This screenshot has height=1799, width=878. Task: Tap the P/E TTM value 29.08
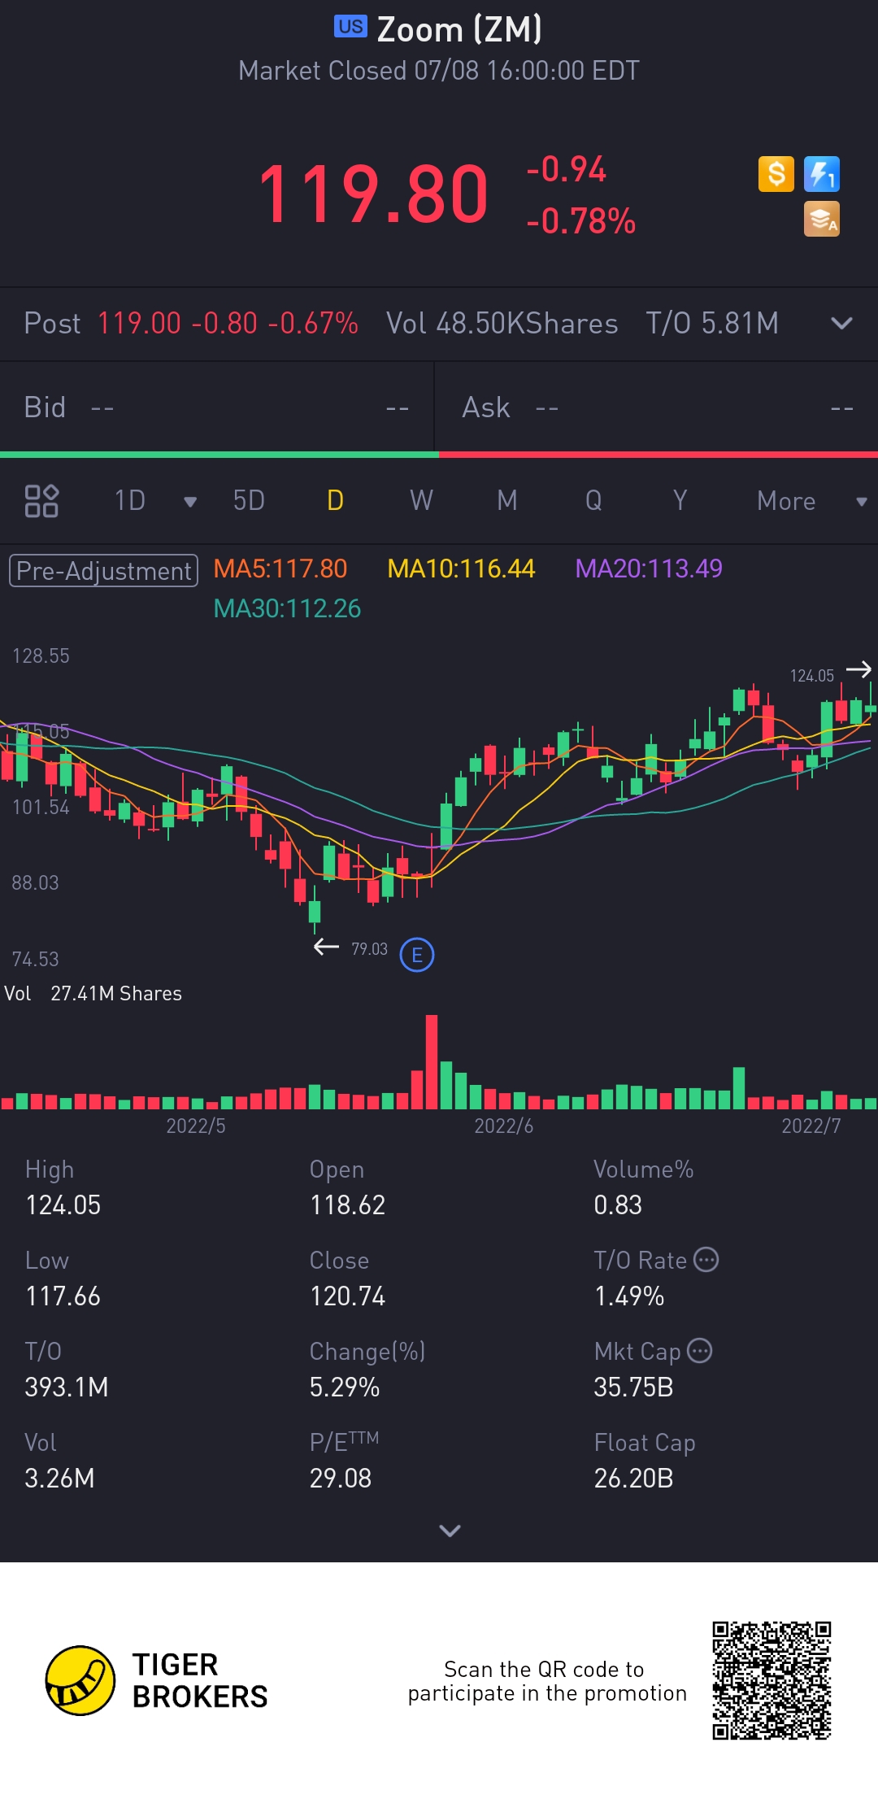pos(341,1478)
